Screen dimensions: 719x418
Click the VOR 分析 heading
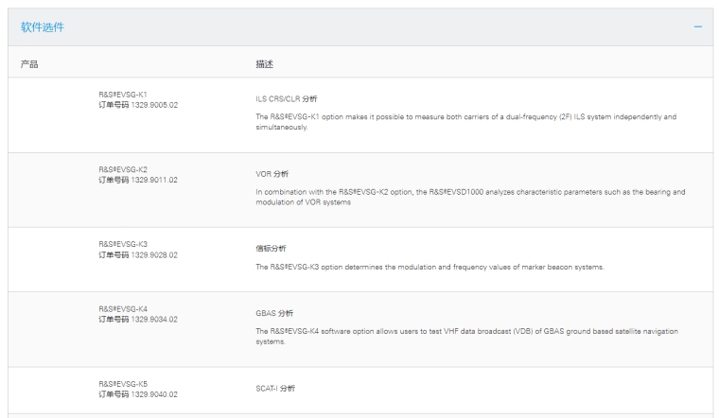click(272, 174)
